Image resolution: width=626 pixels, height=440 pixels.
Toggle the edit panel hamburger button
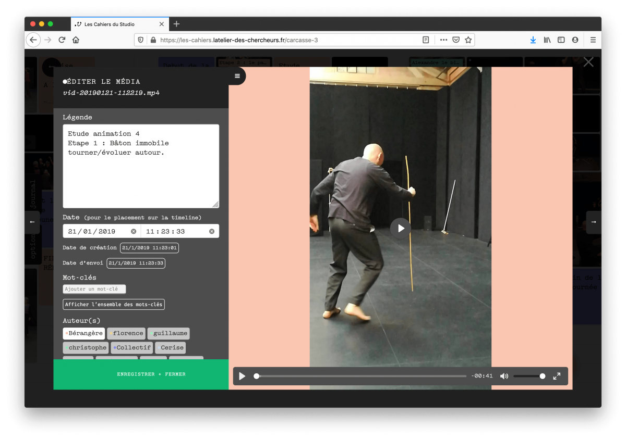coord(237,76)
